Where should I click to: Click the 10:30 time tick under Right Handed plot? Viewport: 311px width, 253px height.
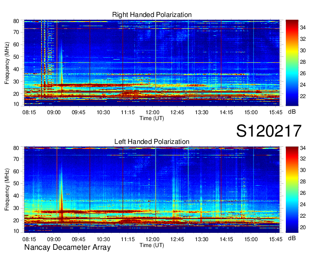click(103, 112)
